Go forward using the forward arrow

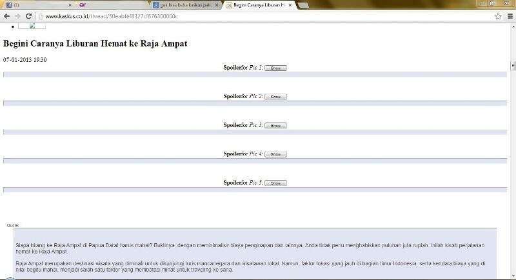click(17, 16)
